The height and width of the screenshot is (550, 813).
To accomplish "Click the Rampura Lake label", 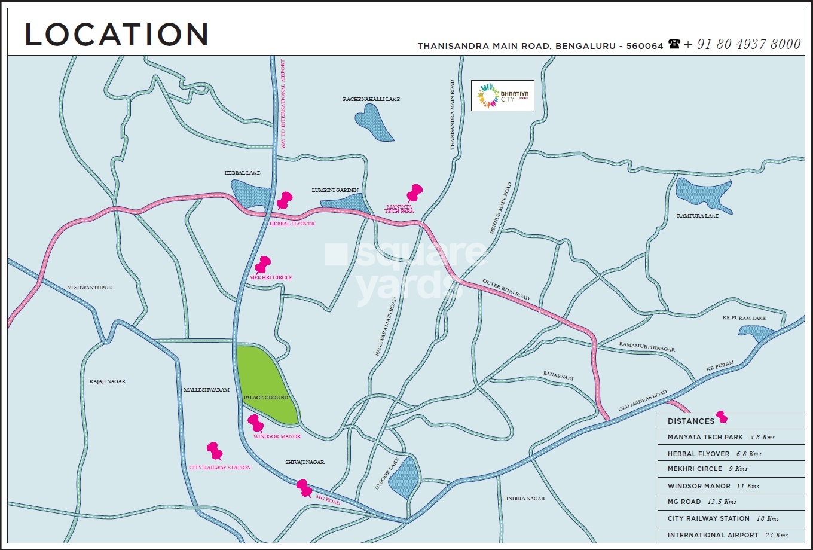I will point(698,216).
